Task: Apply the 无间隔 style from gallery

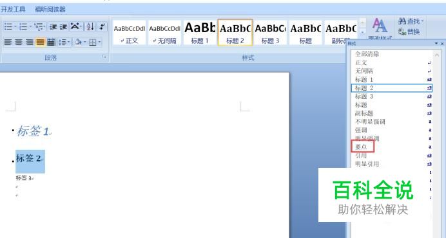Action: tap(164, 32)
